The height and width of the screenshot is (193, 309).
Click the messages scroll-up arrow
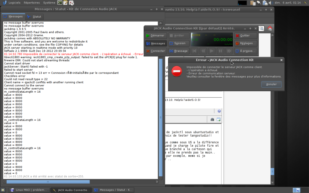coord(161,23)
